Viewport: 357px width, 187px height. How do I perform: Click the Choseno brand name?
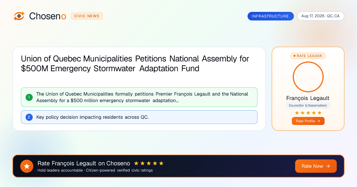[48, 16]
